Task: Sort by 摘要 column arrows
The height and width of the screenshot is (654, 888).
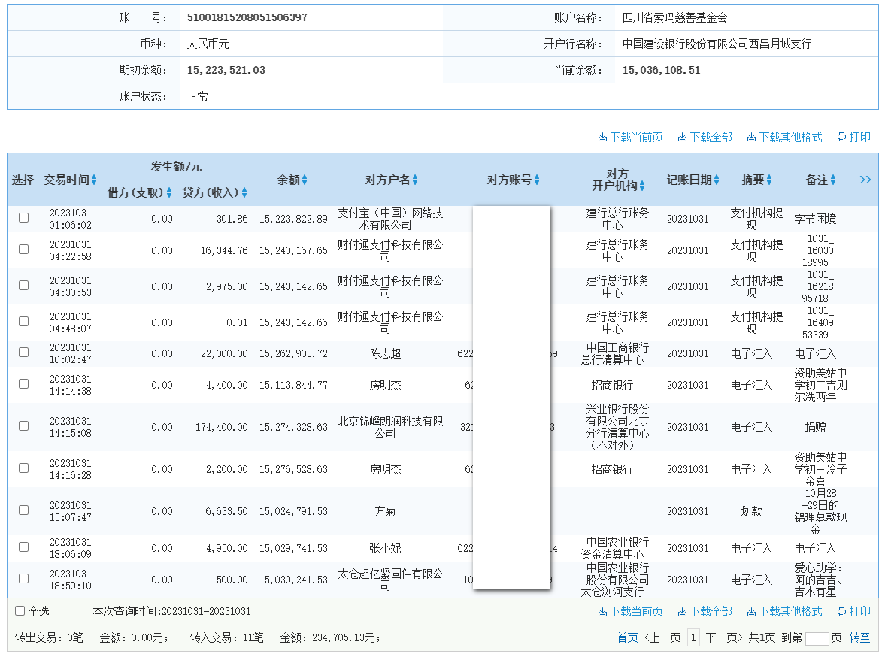Action: 769,180
